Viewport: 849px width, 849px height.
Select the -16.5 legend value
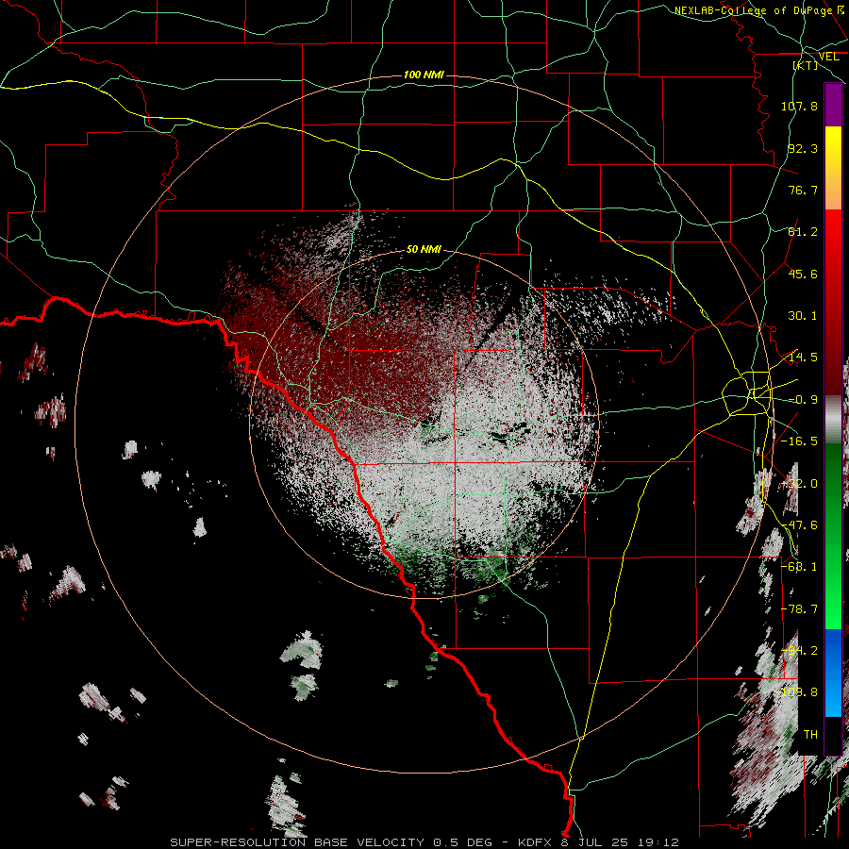(x=799, y=441)
